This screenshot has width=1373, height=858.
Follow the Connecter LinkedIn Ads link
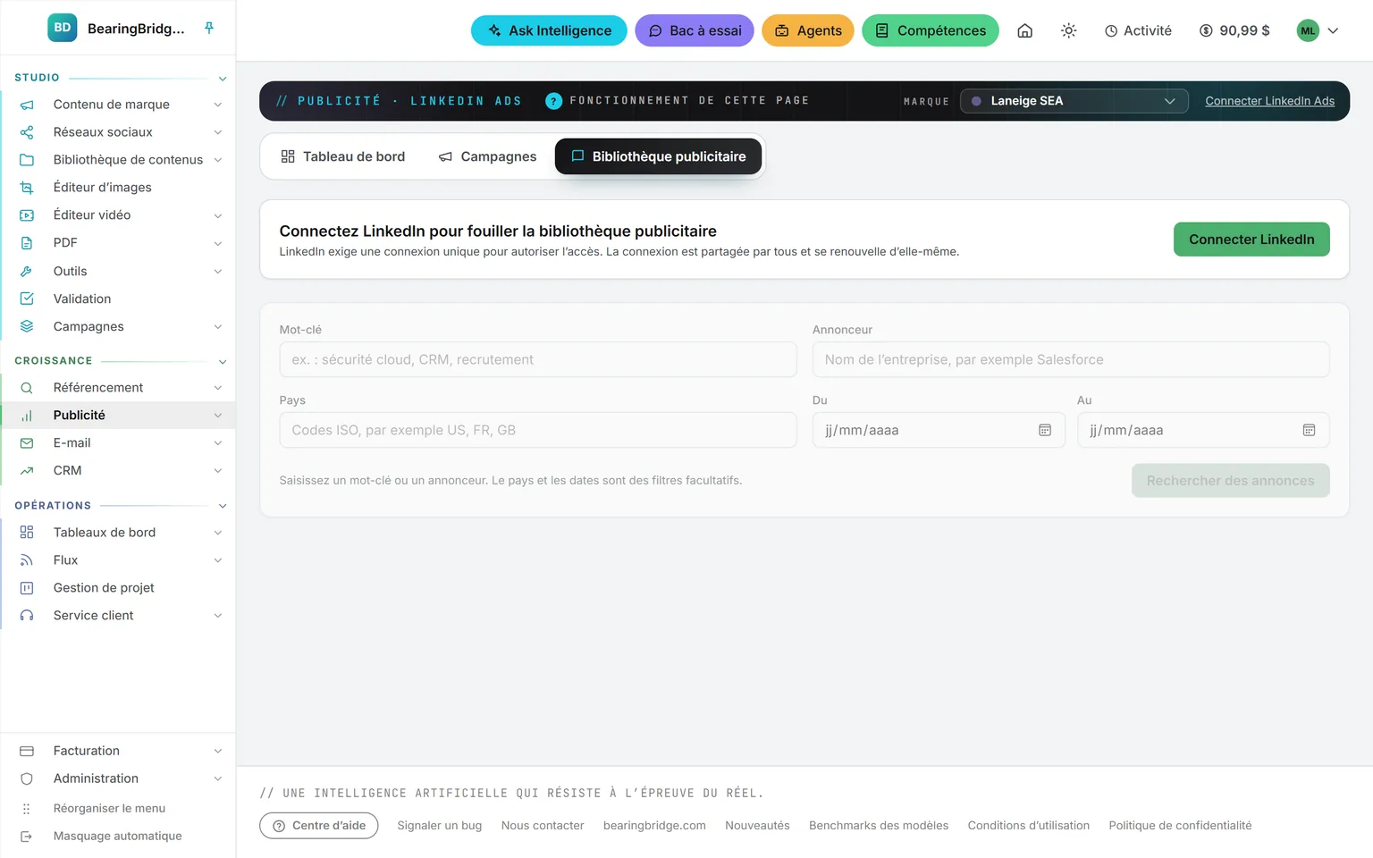tap(1269, 101)
